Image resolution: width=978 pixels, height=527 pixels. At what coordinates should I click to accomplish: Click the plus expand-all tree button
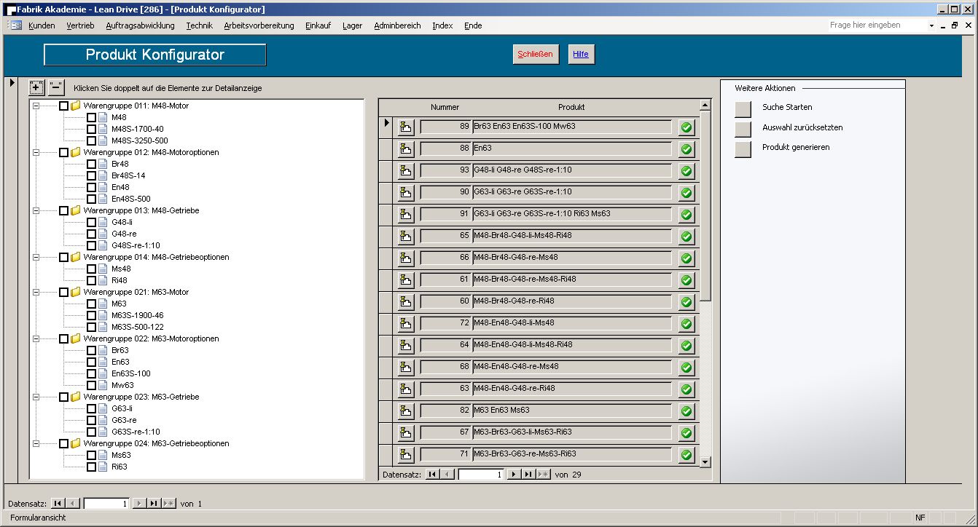point(36,88)
